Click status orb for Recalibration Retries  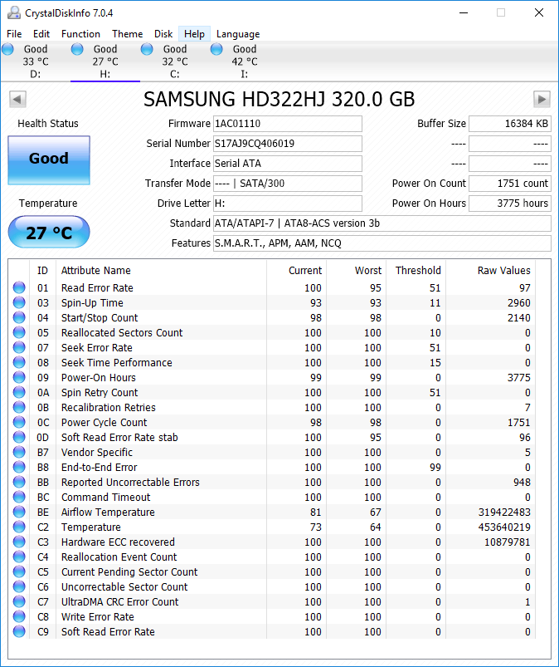(19, 407)
